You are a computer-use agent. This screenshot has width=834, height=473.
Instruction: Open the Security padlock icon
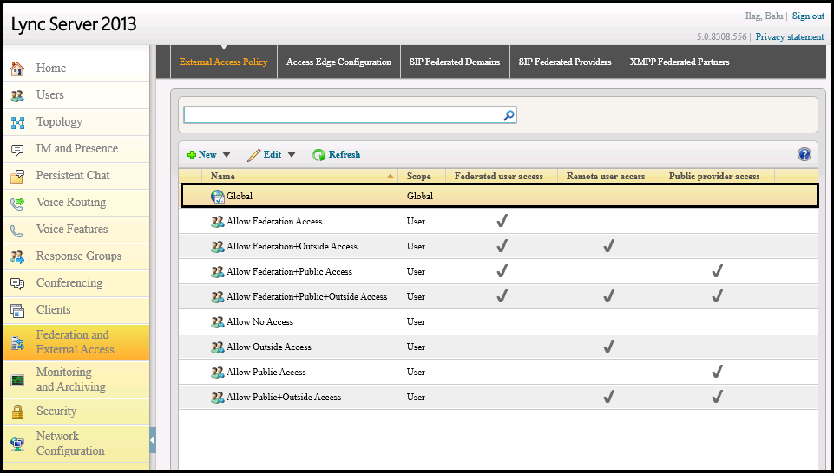(17, 412)
